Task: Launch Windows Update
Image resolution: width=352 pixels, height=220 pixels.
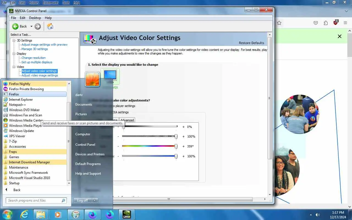Action: (35, 131)
